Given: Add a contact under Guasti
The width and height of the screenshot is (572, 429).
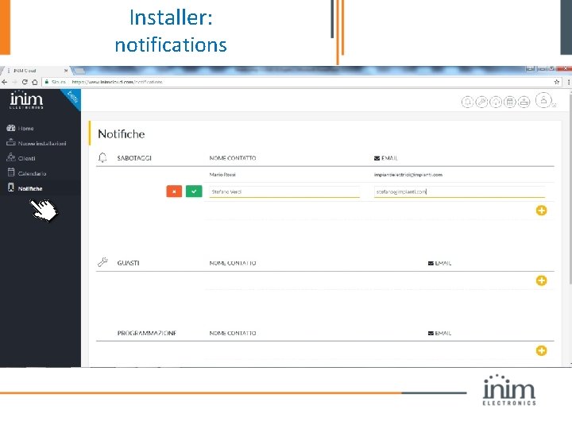Looking at the screenshot, I should coord(541,280).
